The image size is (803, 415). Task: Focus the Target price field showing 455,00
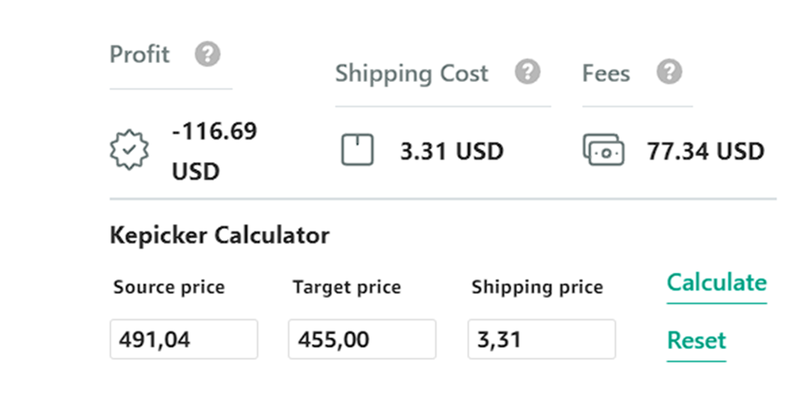click(x=362, y=339)
